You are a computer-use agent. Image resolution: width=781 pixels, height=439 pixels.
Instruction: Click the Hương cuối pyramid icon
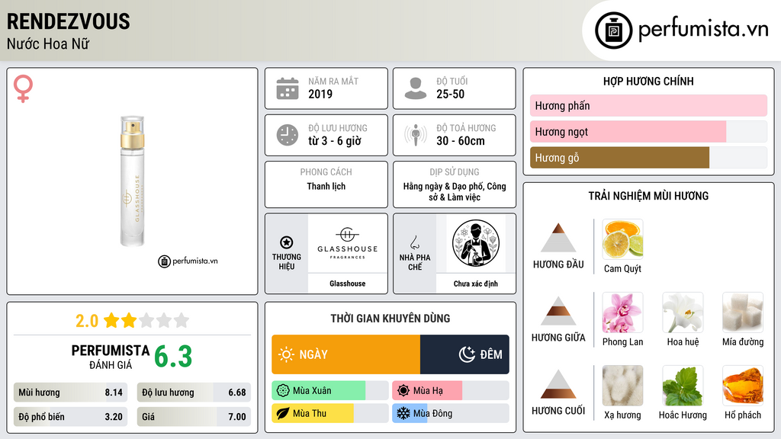tap(558, 384)
